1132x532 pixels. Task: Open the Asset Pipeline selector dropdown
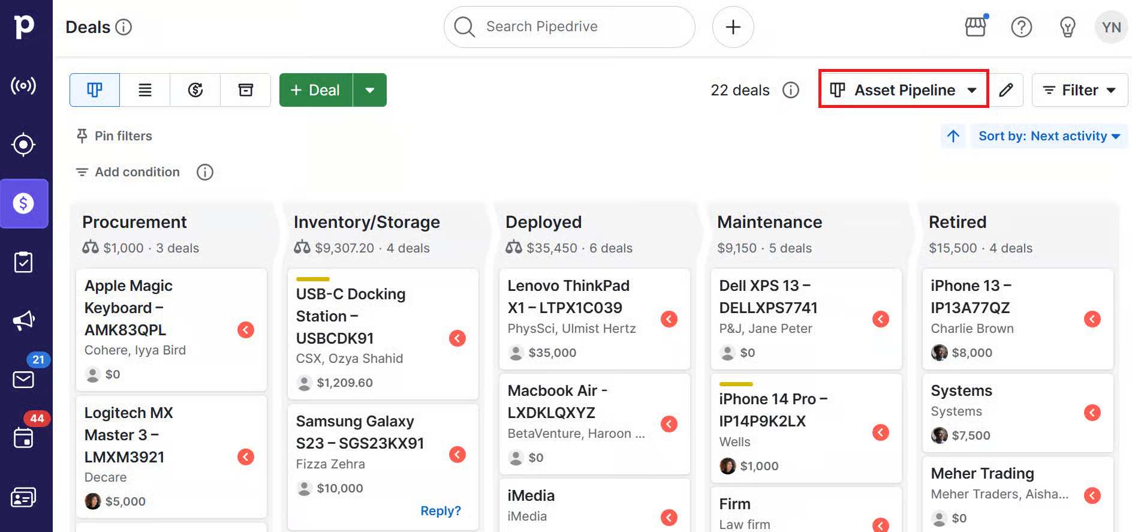pyautogui.click(x=904, y=90)
